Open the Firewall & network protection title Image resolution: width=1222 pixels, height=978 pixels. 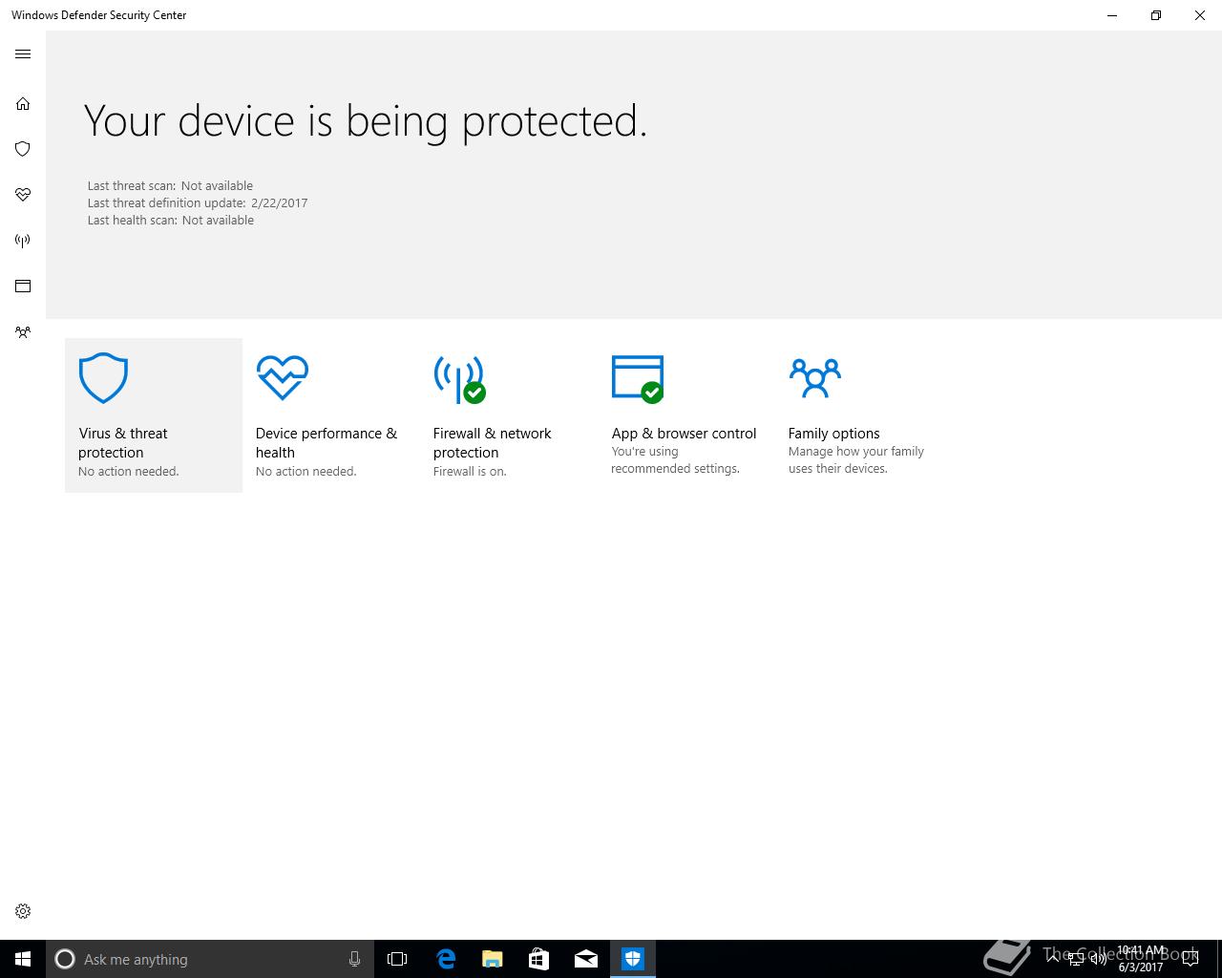point(493,443)
